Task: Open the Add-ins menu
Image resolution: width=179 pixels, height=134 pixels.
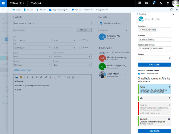Action: [76, 10]
